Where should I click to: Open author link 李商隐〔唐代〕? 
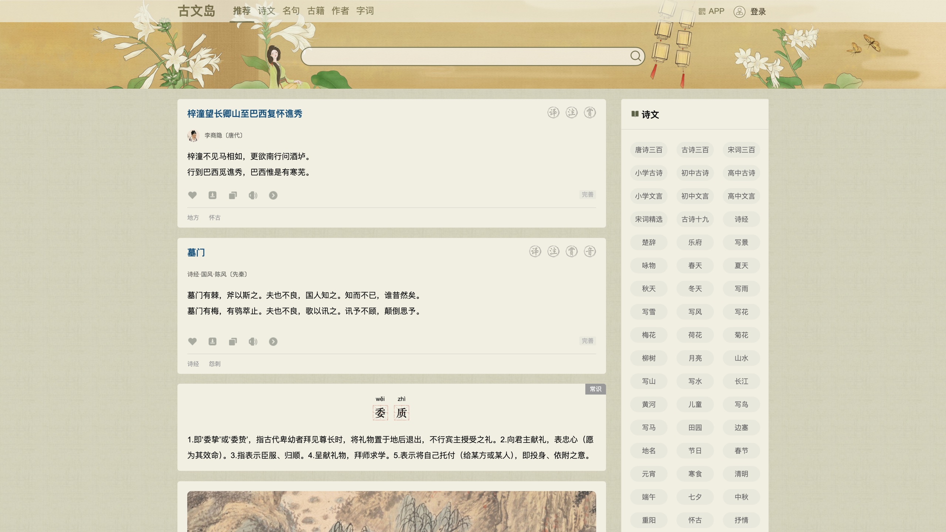(224, 136)
